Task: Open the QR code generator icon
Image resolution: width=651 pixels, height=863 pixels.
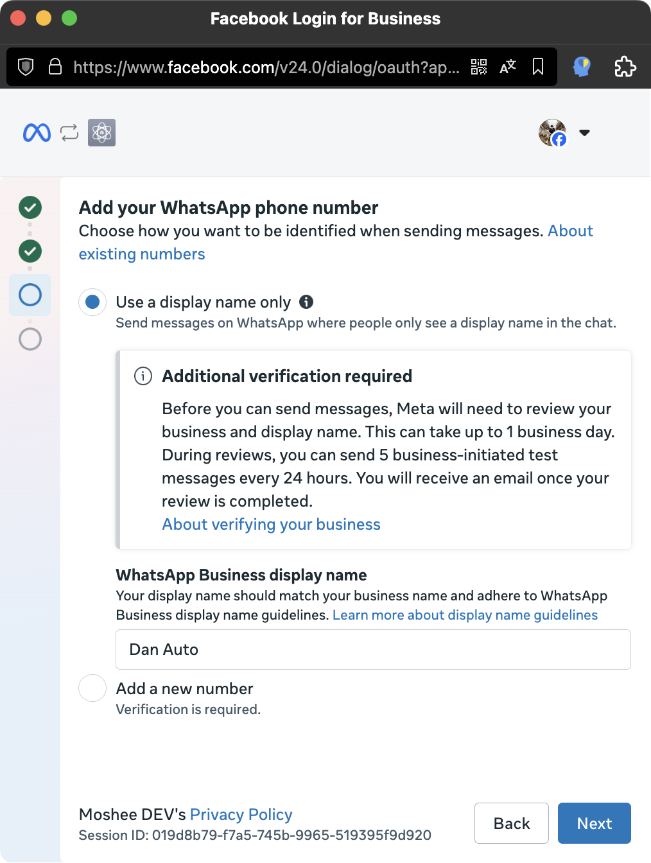Action: (479, 67)
